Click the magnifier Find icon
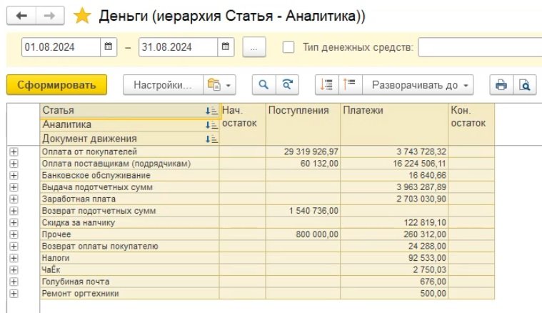 (264, 85)
